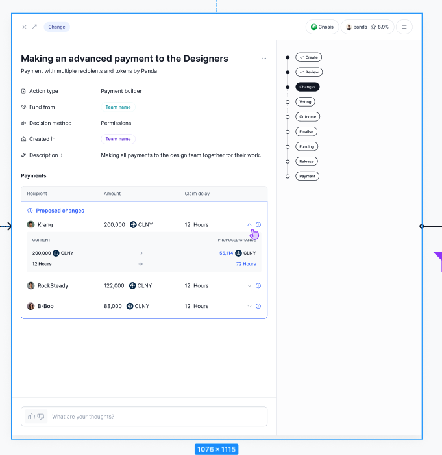Click info icon on B-Bop row
442x455 pixels.
coord(258,306)
